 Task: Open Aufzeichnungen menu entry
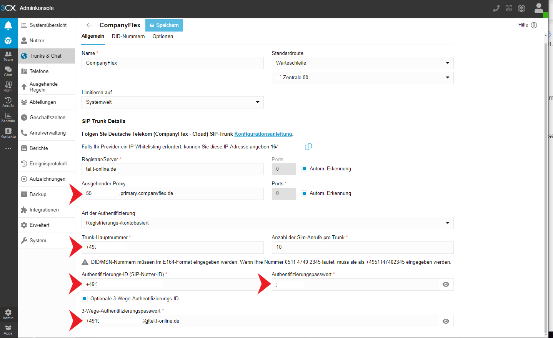point(47,179)
